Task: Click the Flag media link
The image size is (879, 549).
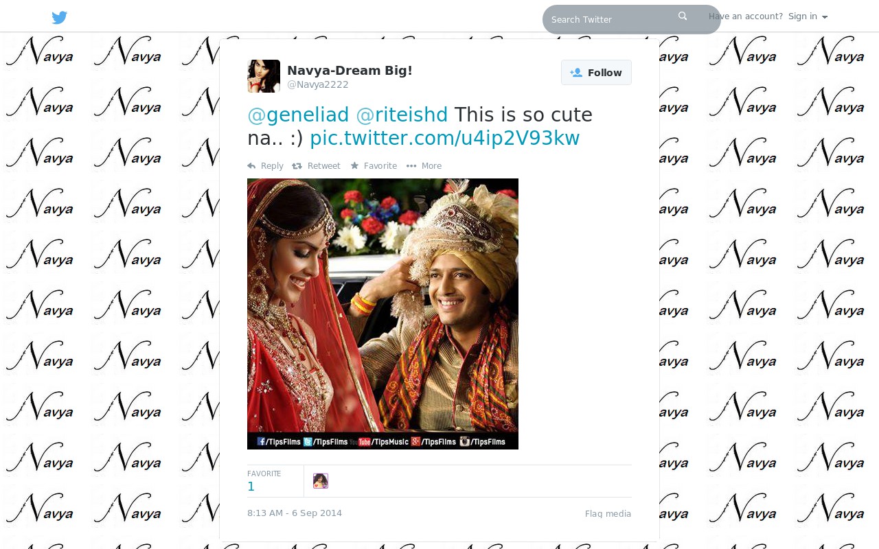Action: pyautogui.click(x=608, y=514)
